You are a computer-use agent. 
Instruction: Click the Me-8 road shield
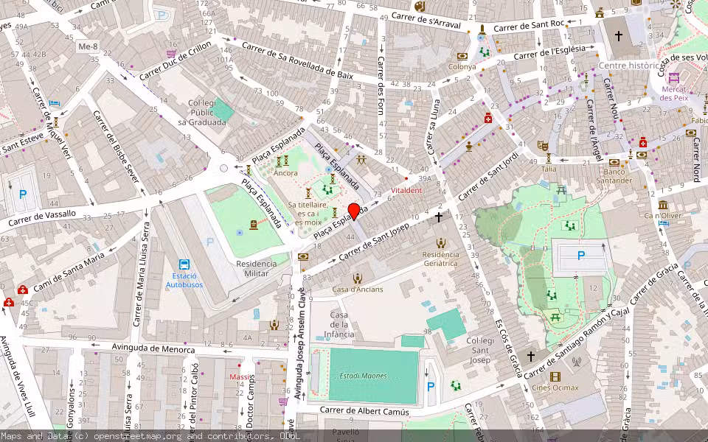pyautogui.click(x=88, y=46)
